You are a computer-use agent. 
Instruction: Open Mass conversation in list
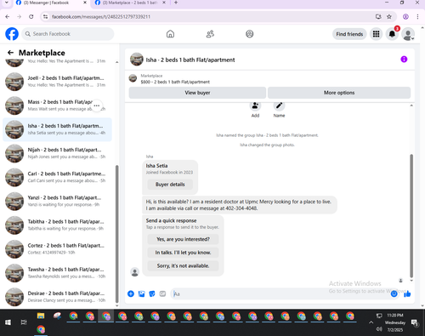57,105
